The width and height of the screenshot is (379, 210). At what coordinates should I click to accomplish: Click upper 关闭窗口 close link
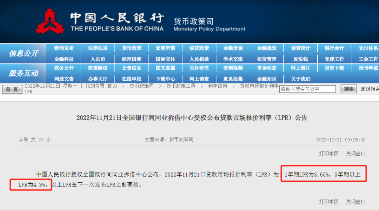[x=355, y=154]
